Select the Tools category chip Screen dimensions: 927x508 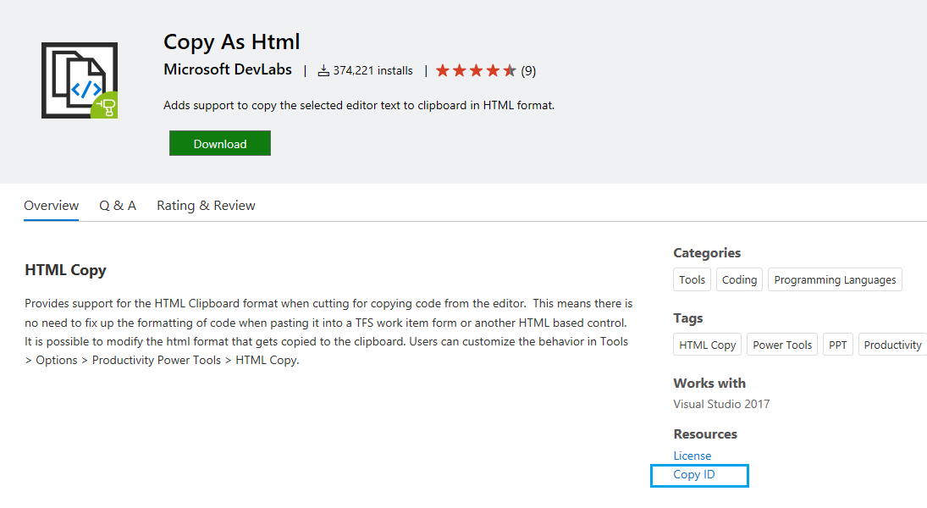pos(692,279)
